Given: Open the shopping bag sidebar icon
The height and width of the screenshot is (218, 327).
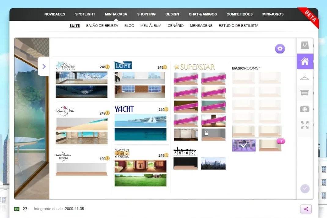Looking at the screenshot, I should (305, 45).
